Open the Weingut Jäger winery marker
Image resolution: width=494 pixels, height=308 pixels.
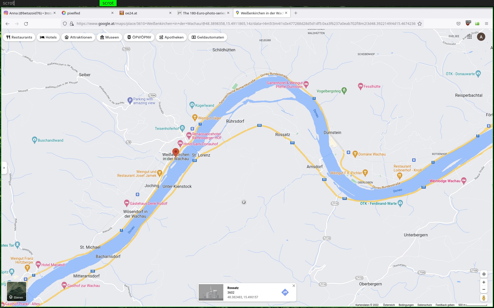[x=195, y=118]
